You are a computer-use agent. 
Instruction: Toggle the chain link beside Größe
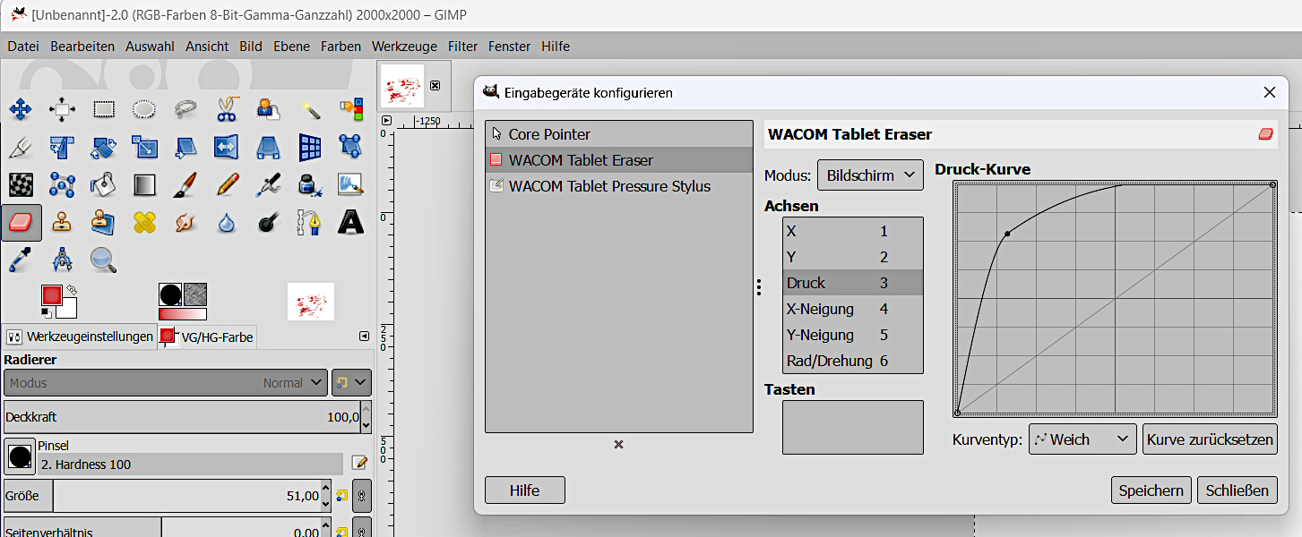tap(361, 496)
